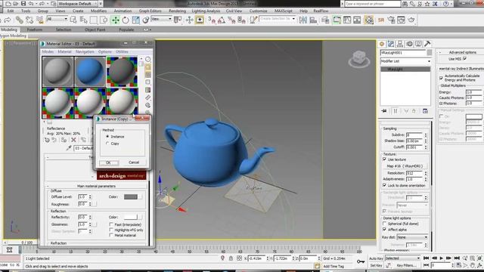Click the Map #16 (VRayHDRI) button

coord(405,166)
